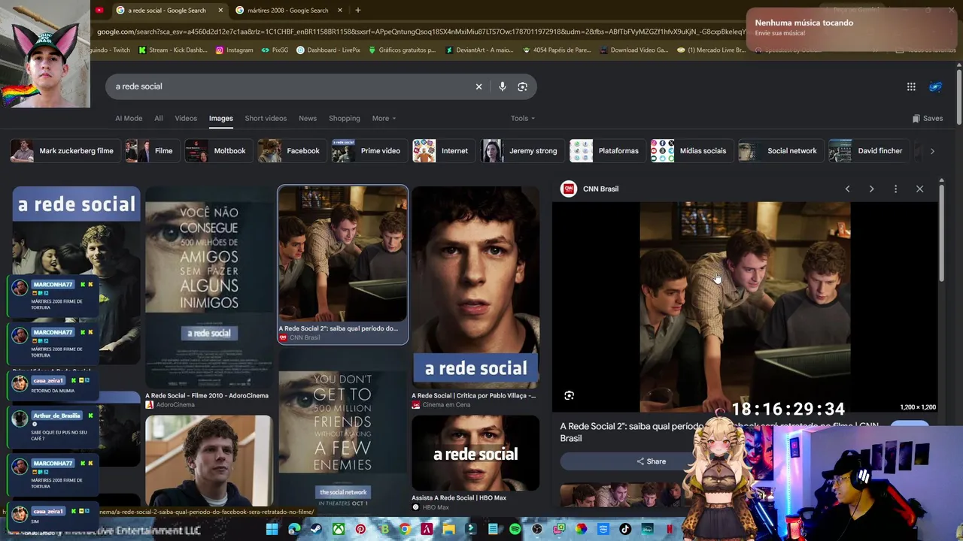Switch to AI Mode tab
The height and width of the screenshot is (541, 963).
[x=129, y=118]
